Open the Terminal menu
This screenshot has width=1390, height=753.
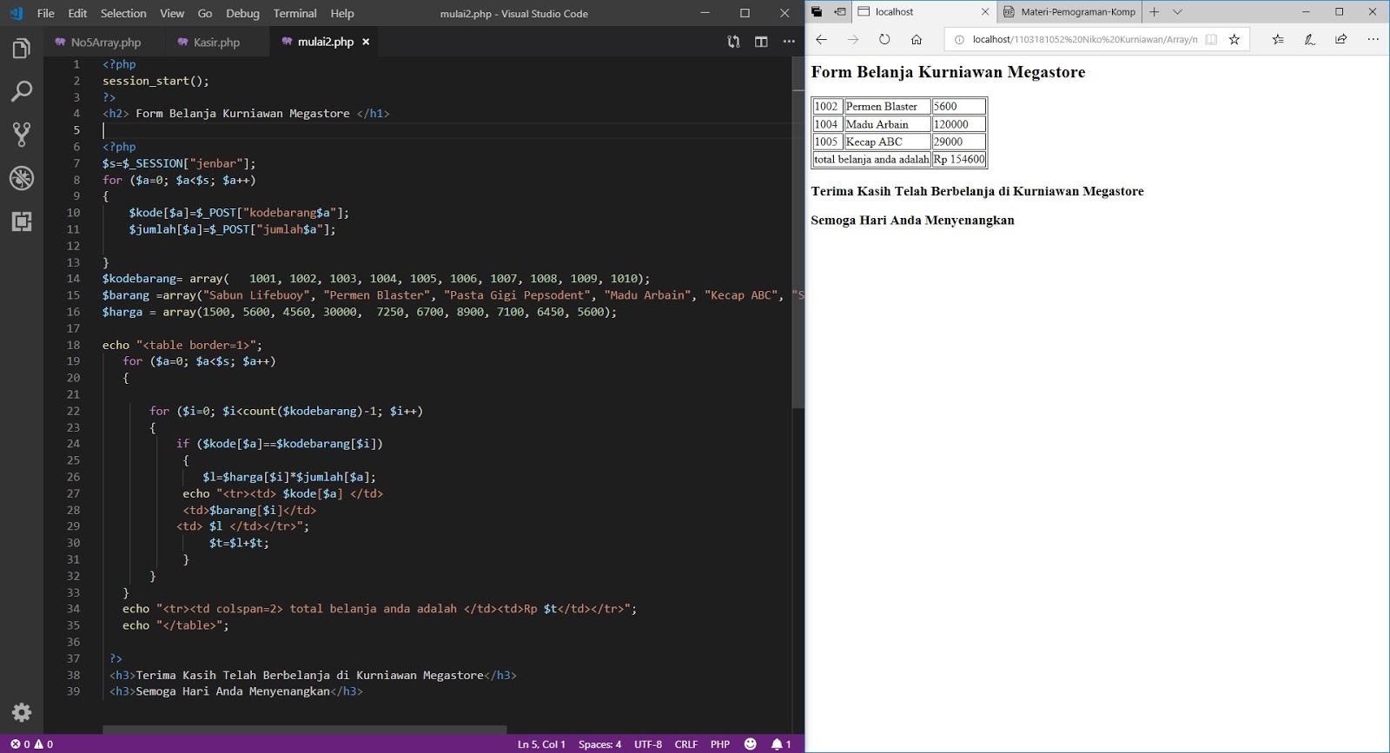295,13
